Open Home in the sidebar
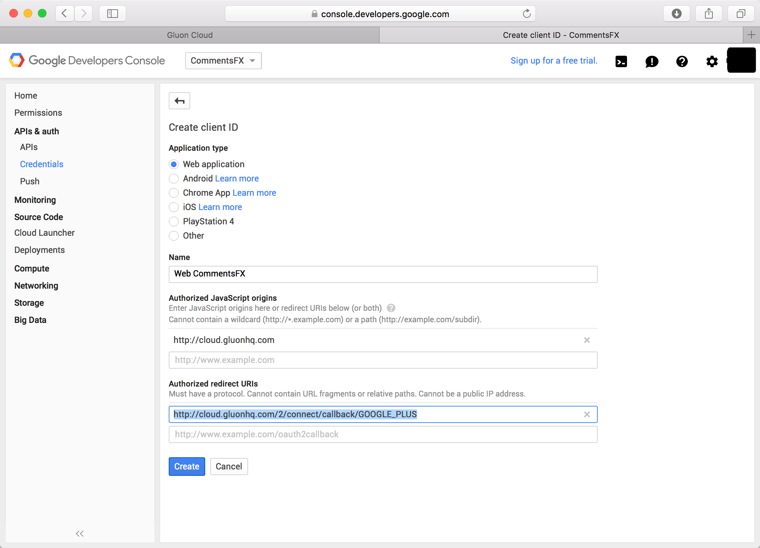The width and height of the screenshot is (760, 548). tap(26, 96)
